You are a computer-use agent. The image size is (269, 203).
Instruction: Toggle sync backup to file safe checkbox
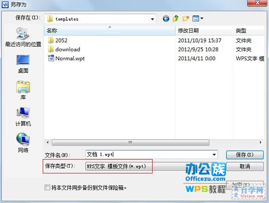(x=47, y=187)
